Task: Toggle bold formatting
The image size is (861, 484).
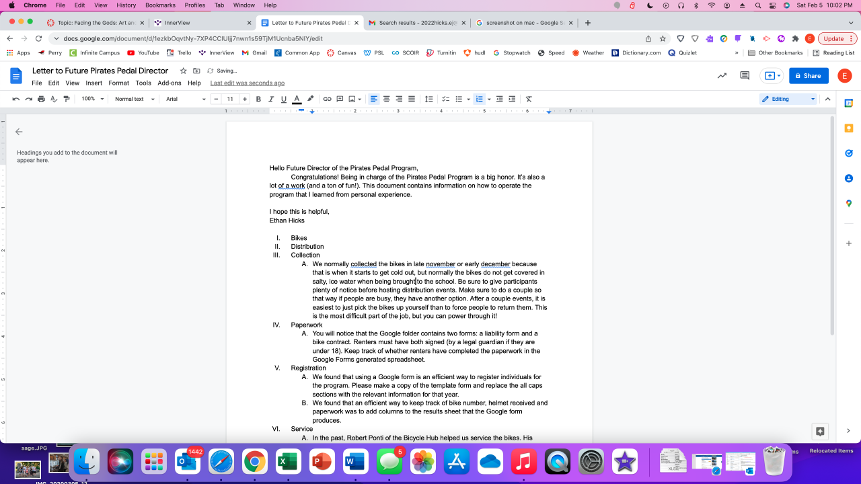Action: (x=258, y=99)
